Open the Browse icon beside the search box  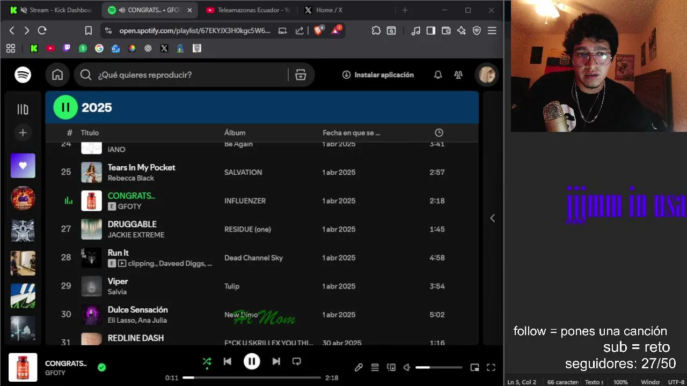click(x=301, y=75)
